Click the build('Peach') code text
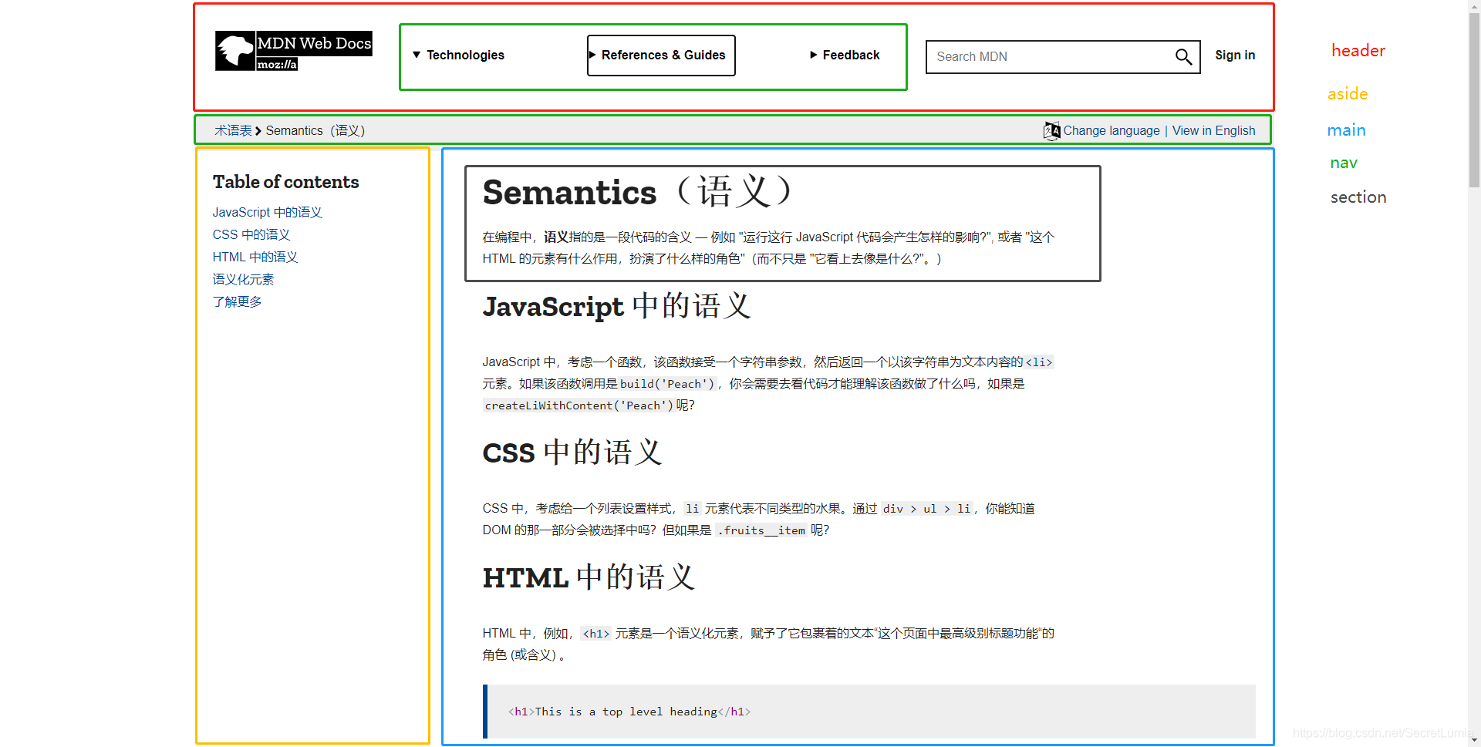Screen dimensions: 1481x747 click(668, 383)
